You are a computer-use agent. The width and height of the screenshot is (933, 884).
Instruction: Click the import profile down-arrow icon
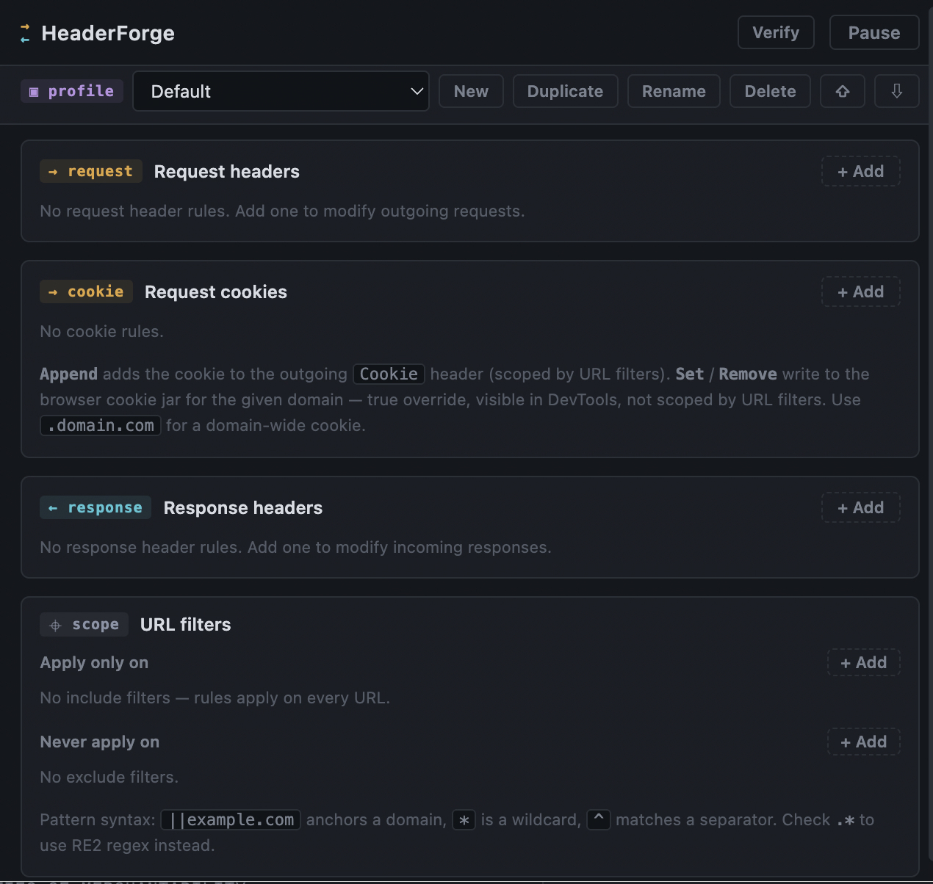pyautogui.click(x=897, y=91)
